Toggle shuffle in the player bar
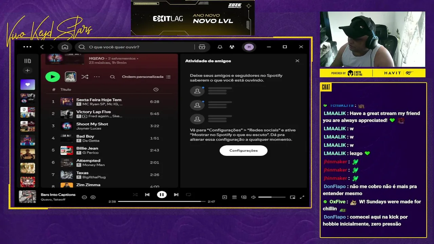The width and height of the screenshot is (434, 244). click(x=135, y=195)
